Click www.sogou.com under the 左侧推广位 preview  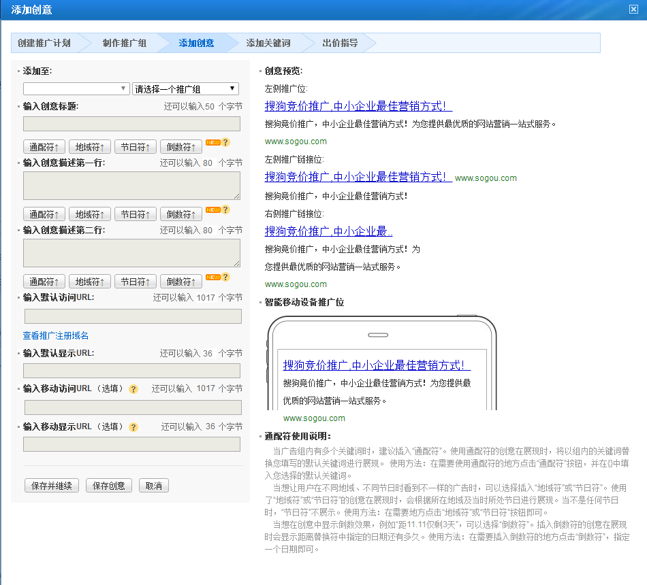(296, 141)
